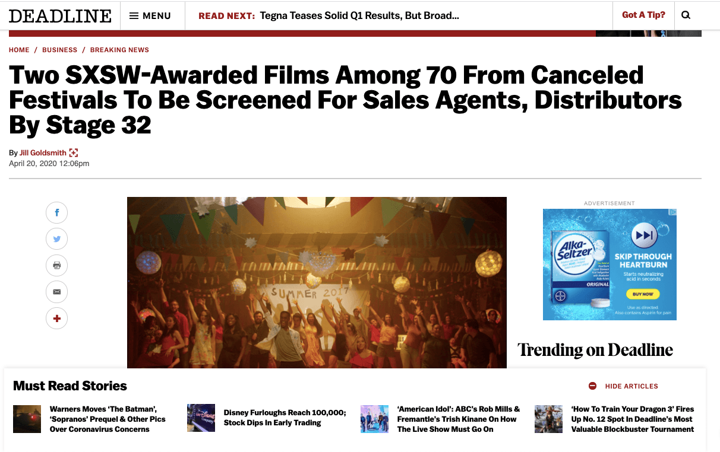The image size is (720, 452).
Task: Open more sharing options with plus icon
Action: (x=56, y=318)
